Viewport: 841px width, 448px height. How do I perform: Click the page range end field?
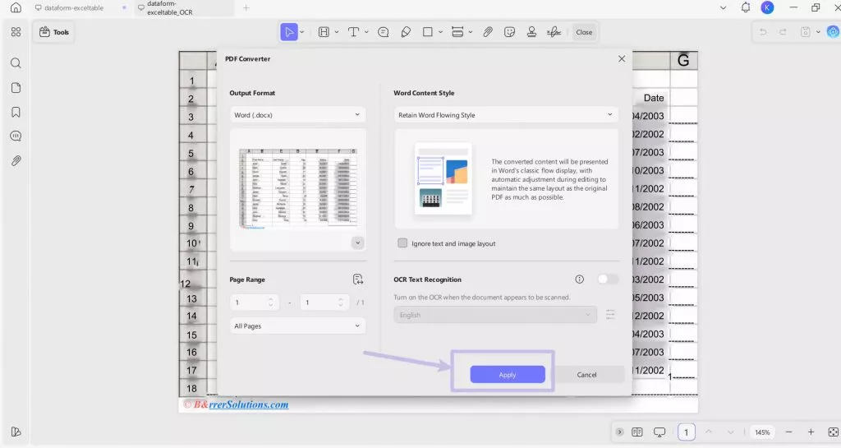point(325,303)
